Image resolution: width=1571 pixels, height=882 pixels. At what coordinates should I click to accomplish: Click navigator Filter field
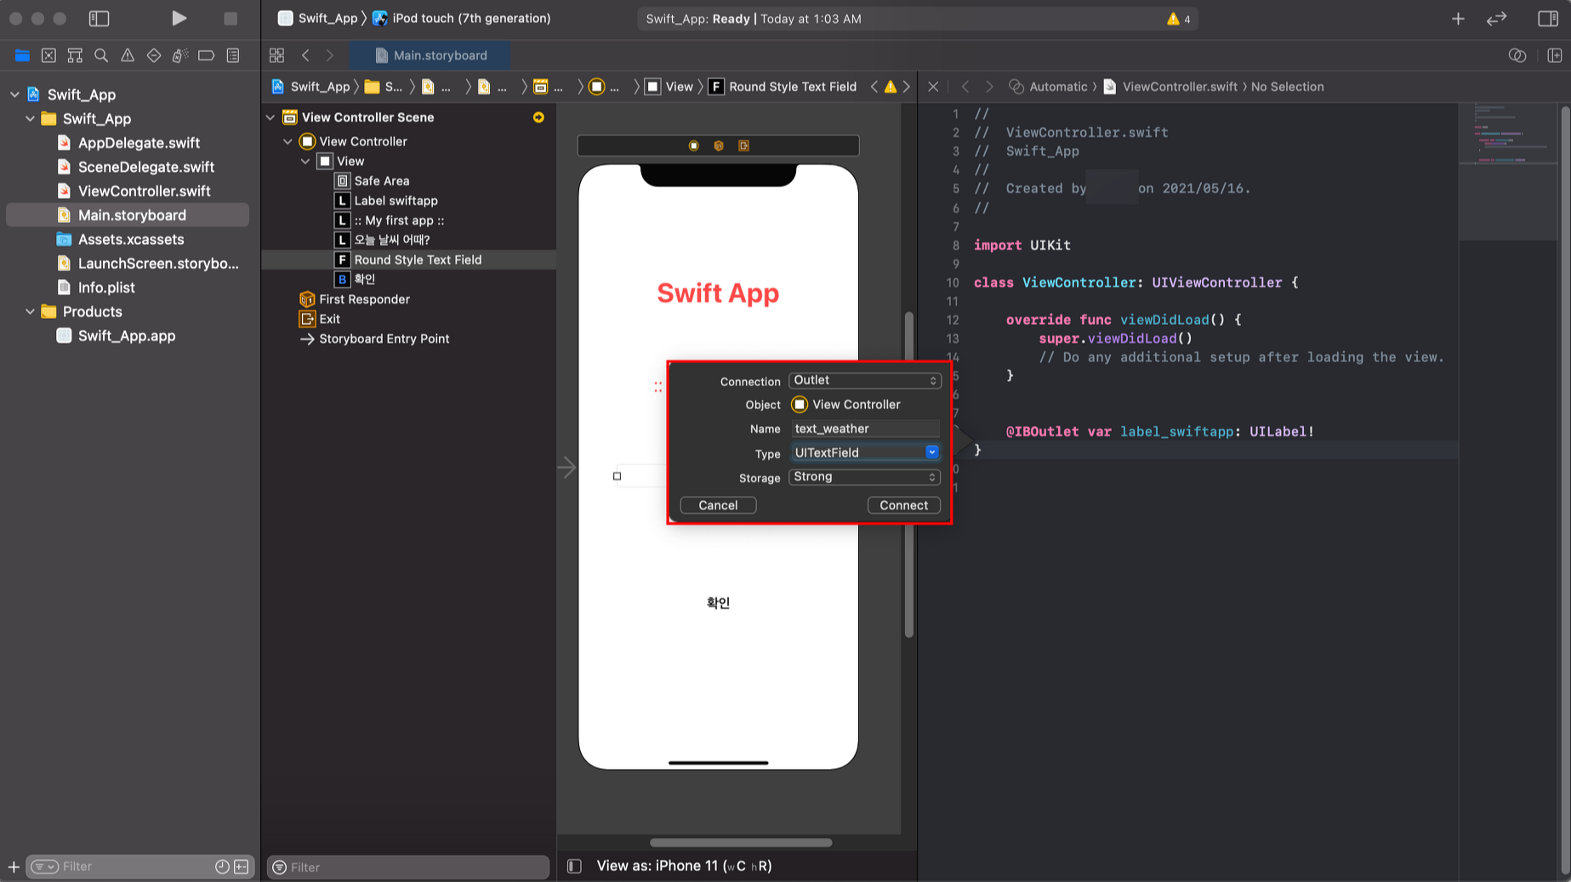[x=140, y=867]
